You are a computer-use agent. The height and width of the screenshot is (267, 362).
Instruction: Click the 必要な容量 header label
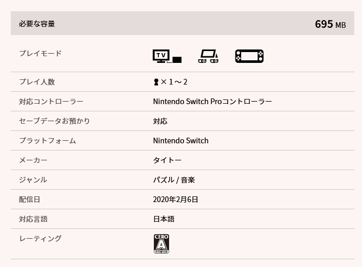pyautogui.click(x=37, y=24)
